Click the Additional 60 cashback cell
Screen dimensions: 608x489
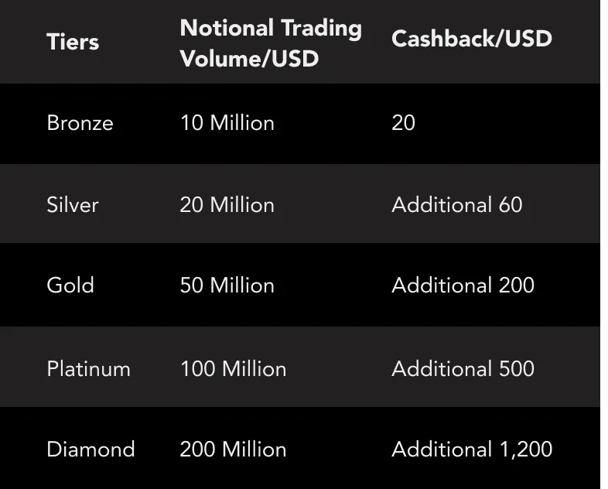coord(456,205)
